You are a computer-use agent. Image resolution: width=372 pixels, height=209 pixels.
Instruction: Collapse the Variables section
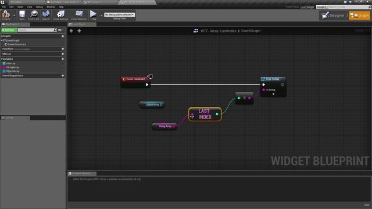pos(1,59)
